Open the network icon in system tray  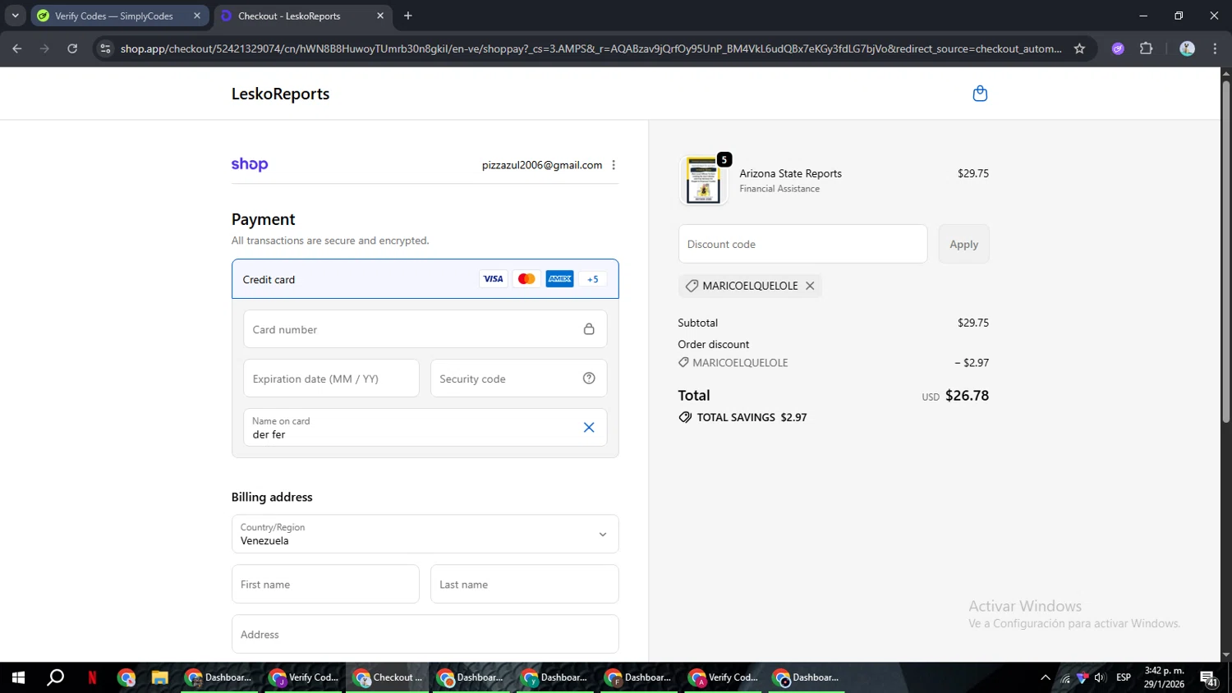point(1065,677)
